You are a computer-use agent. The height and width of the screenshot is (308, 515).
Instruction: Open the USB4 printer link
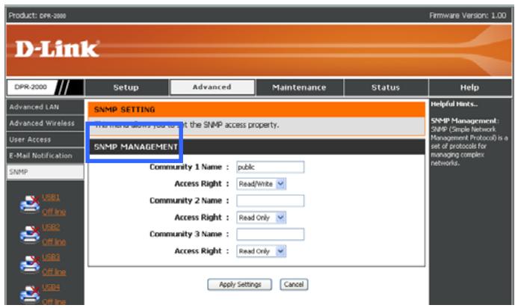[51, 287]
